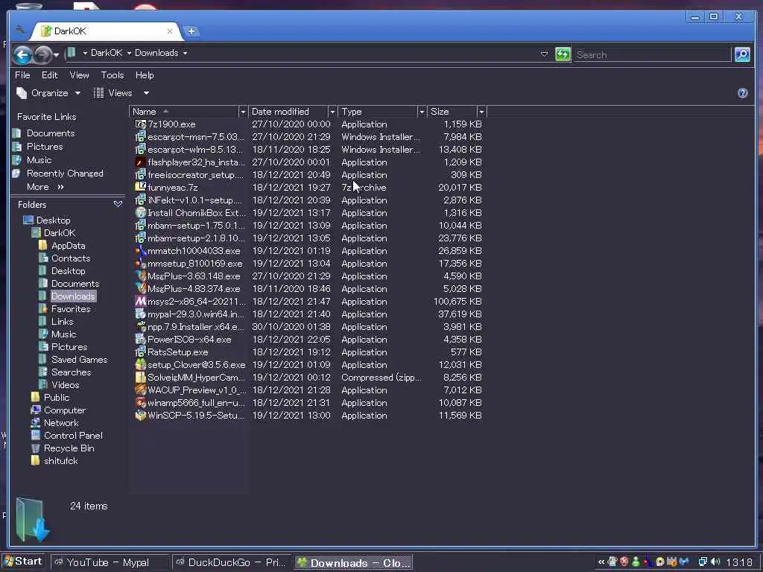This screenshot has width=763, height=572.
Task: Open the Organize dropdown
Action: 48,93
